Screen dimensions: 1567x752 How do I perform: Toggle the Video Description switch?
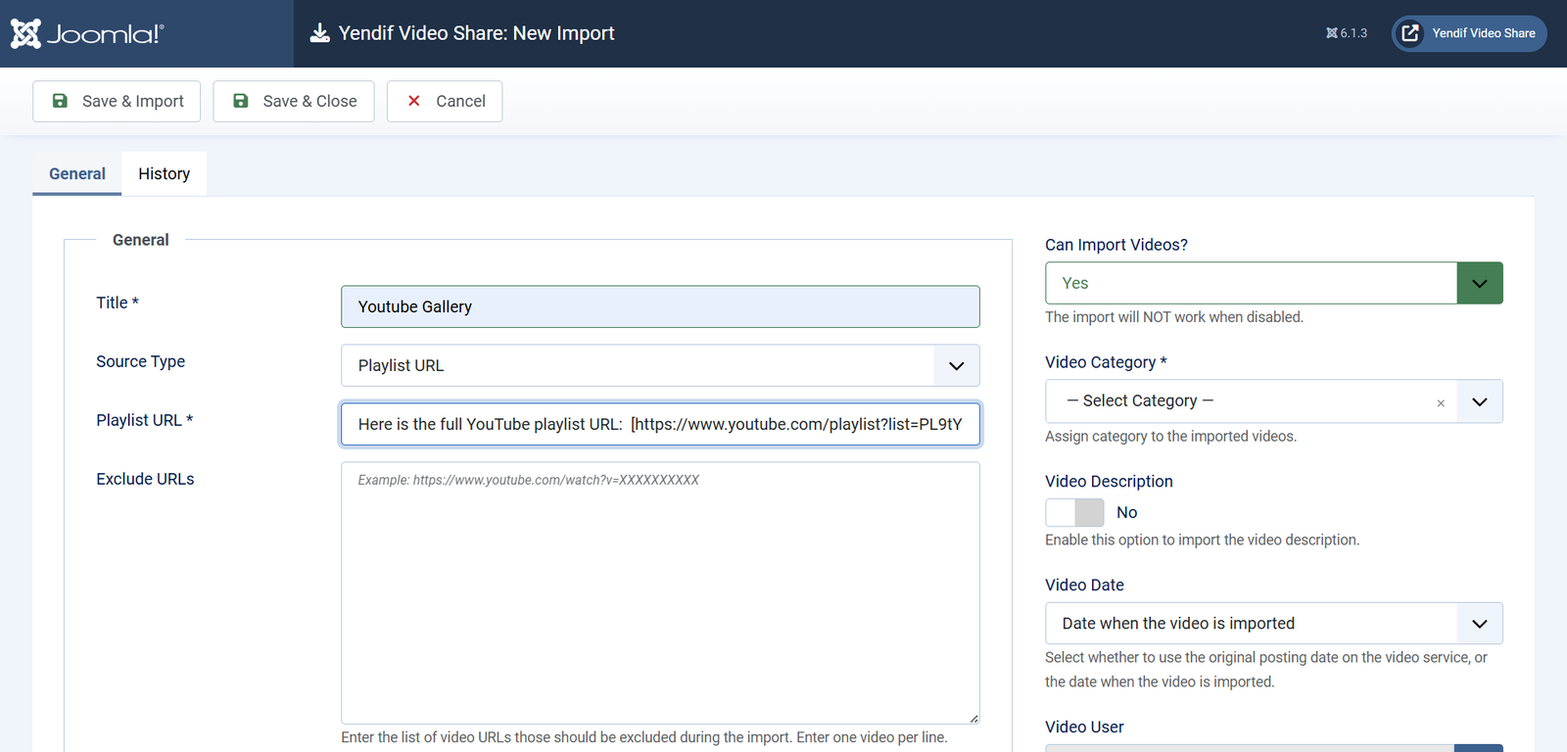tap(1074, 512)
